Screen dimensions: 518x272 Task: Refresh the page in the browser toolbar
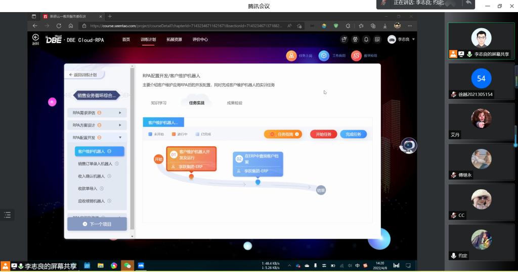pyautogui.click(x=59, y=26)
